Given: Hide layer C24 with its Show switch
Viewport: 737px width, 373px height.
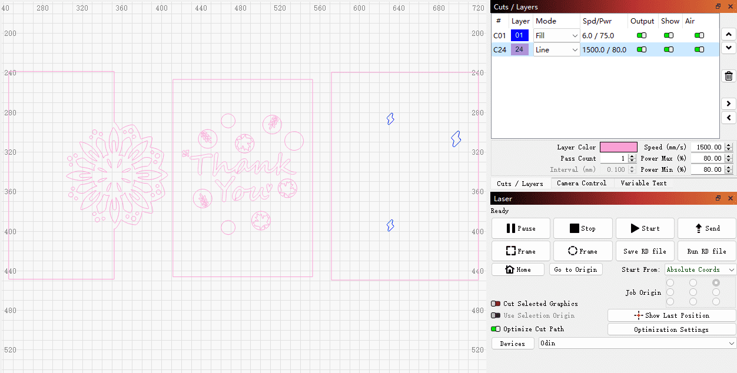Looking at the screenshot, I should [669, 49].
